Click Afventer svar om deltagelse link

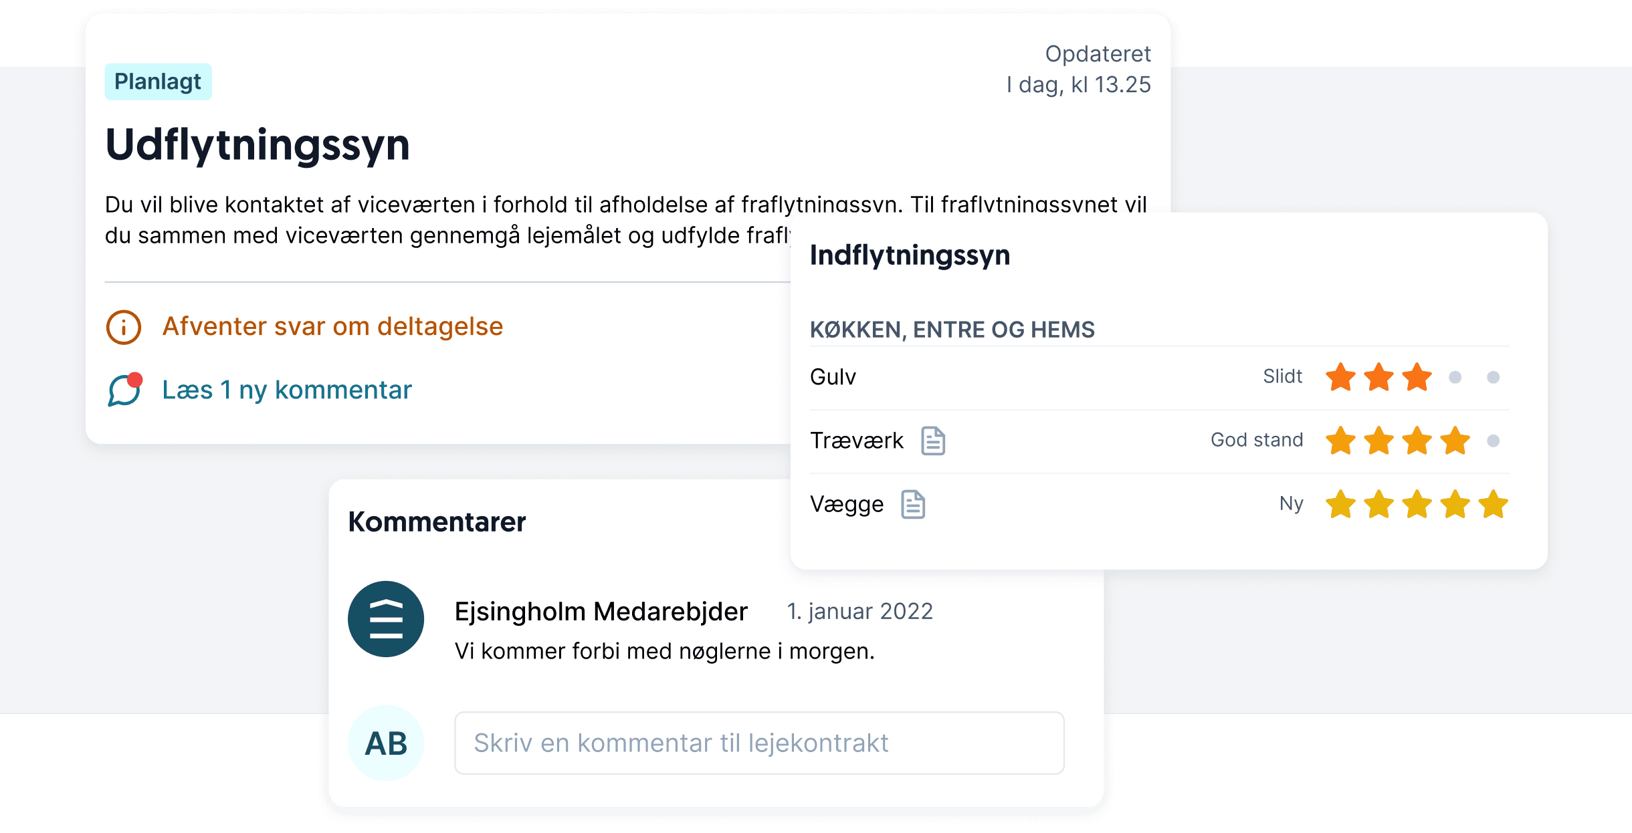[332, 326]
